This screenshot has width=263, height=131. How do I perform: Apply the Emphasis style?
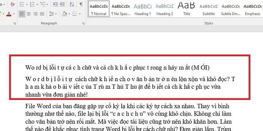(252, 9)
